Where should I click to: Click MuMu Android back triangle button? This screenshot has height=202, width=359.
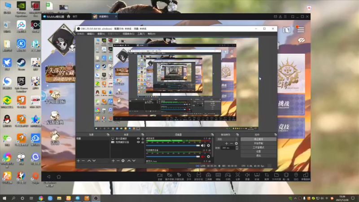[x=48, y=176]
